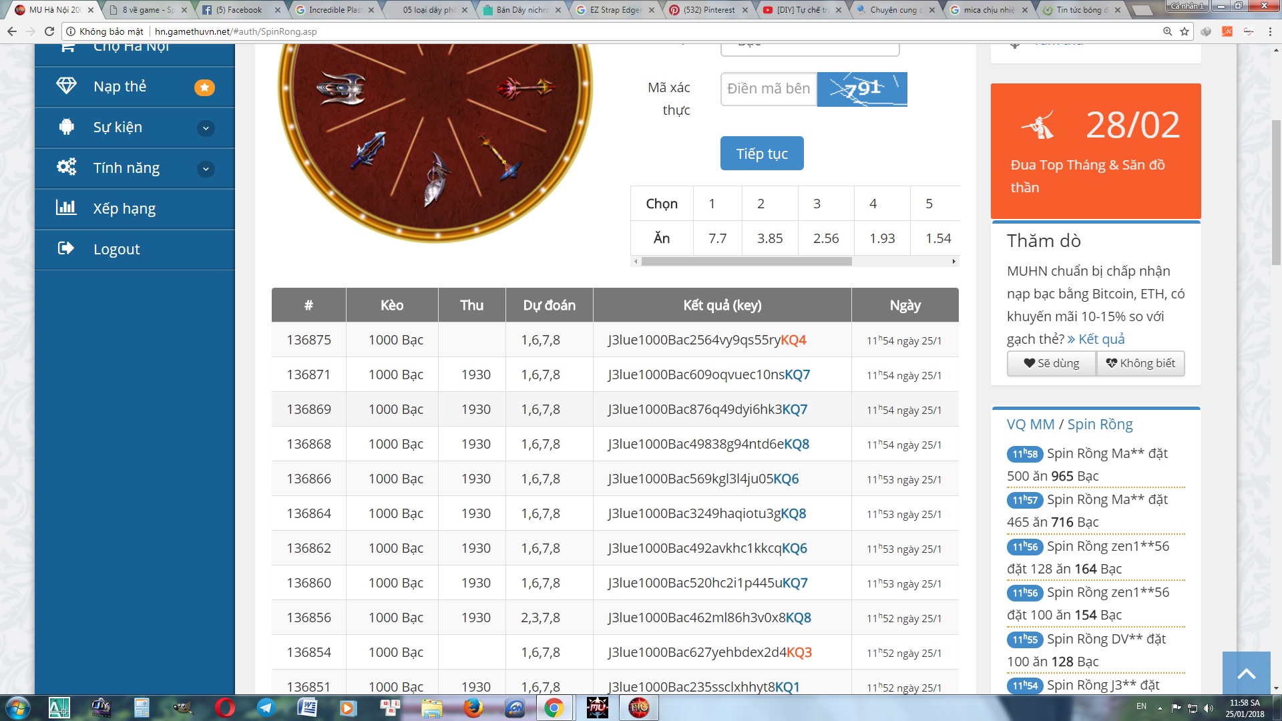Click the captcha image 791

point(862,89)
